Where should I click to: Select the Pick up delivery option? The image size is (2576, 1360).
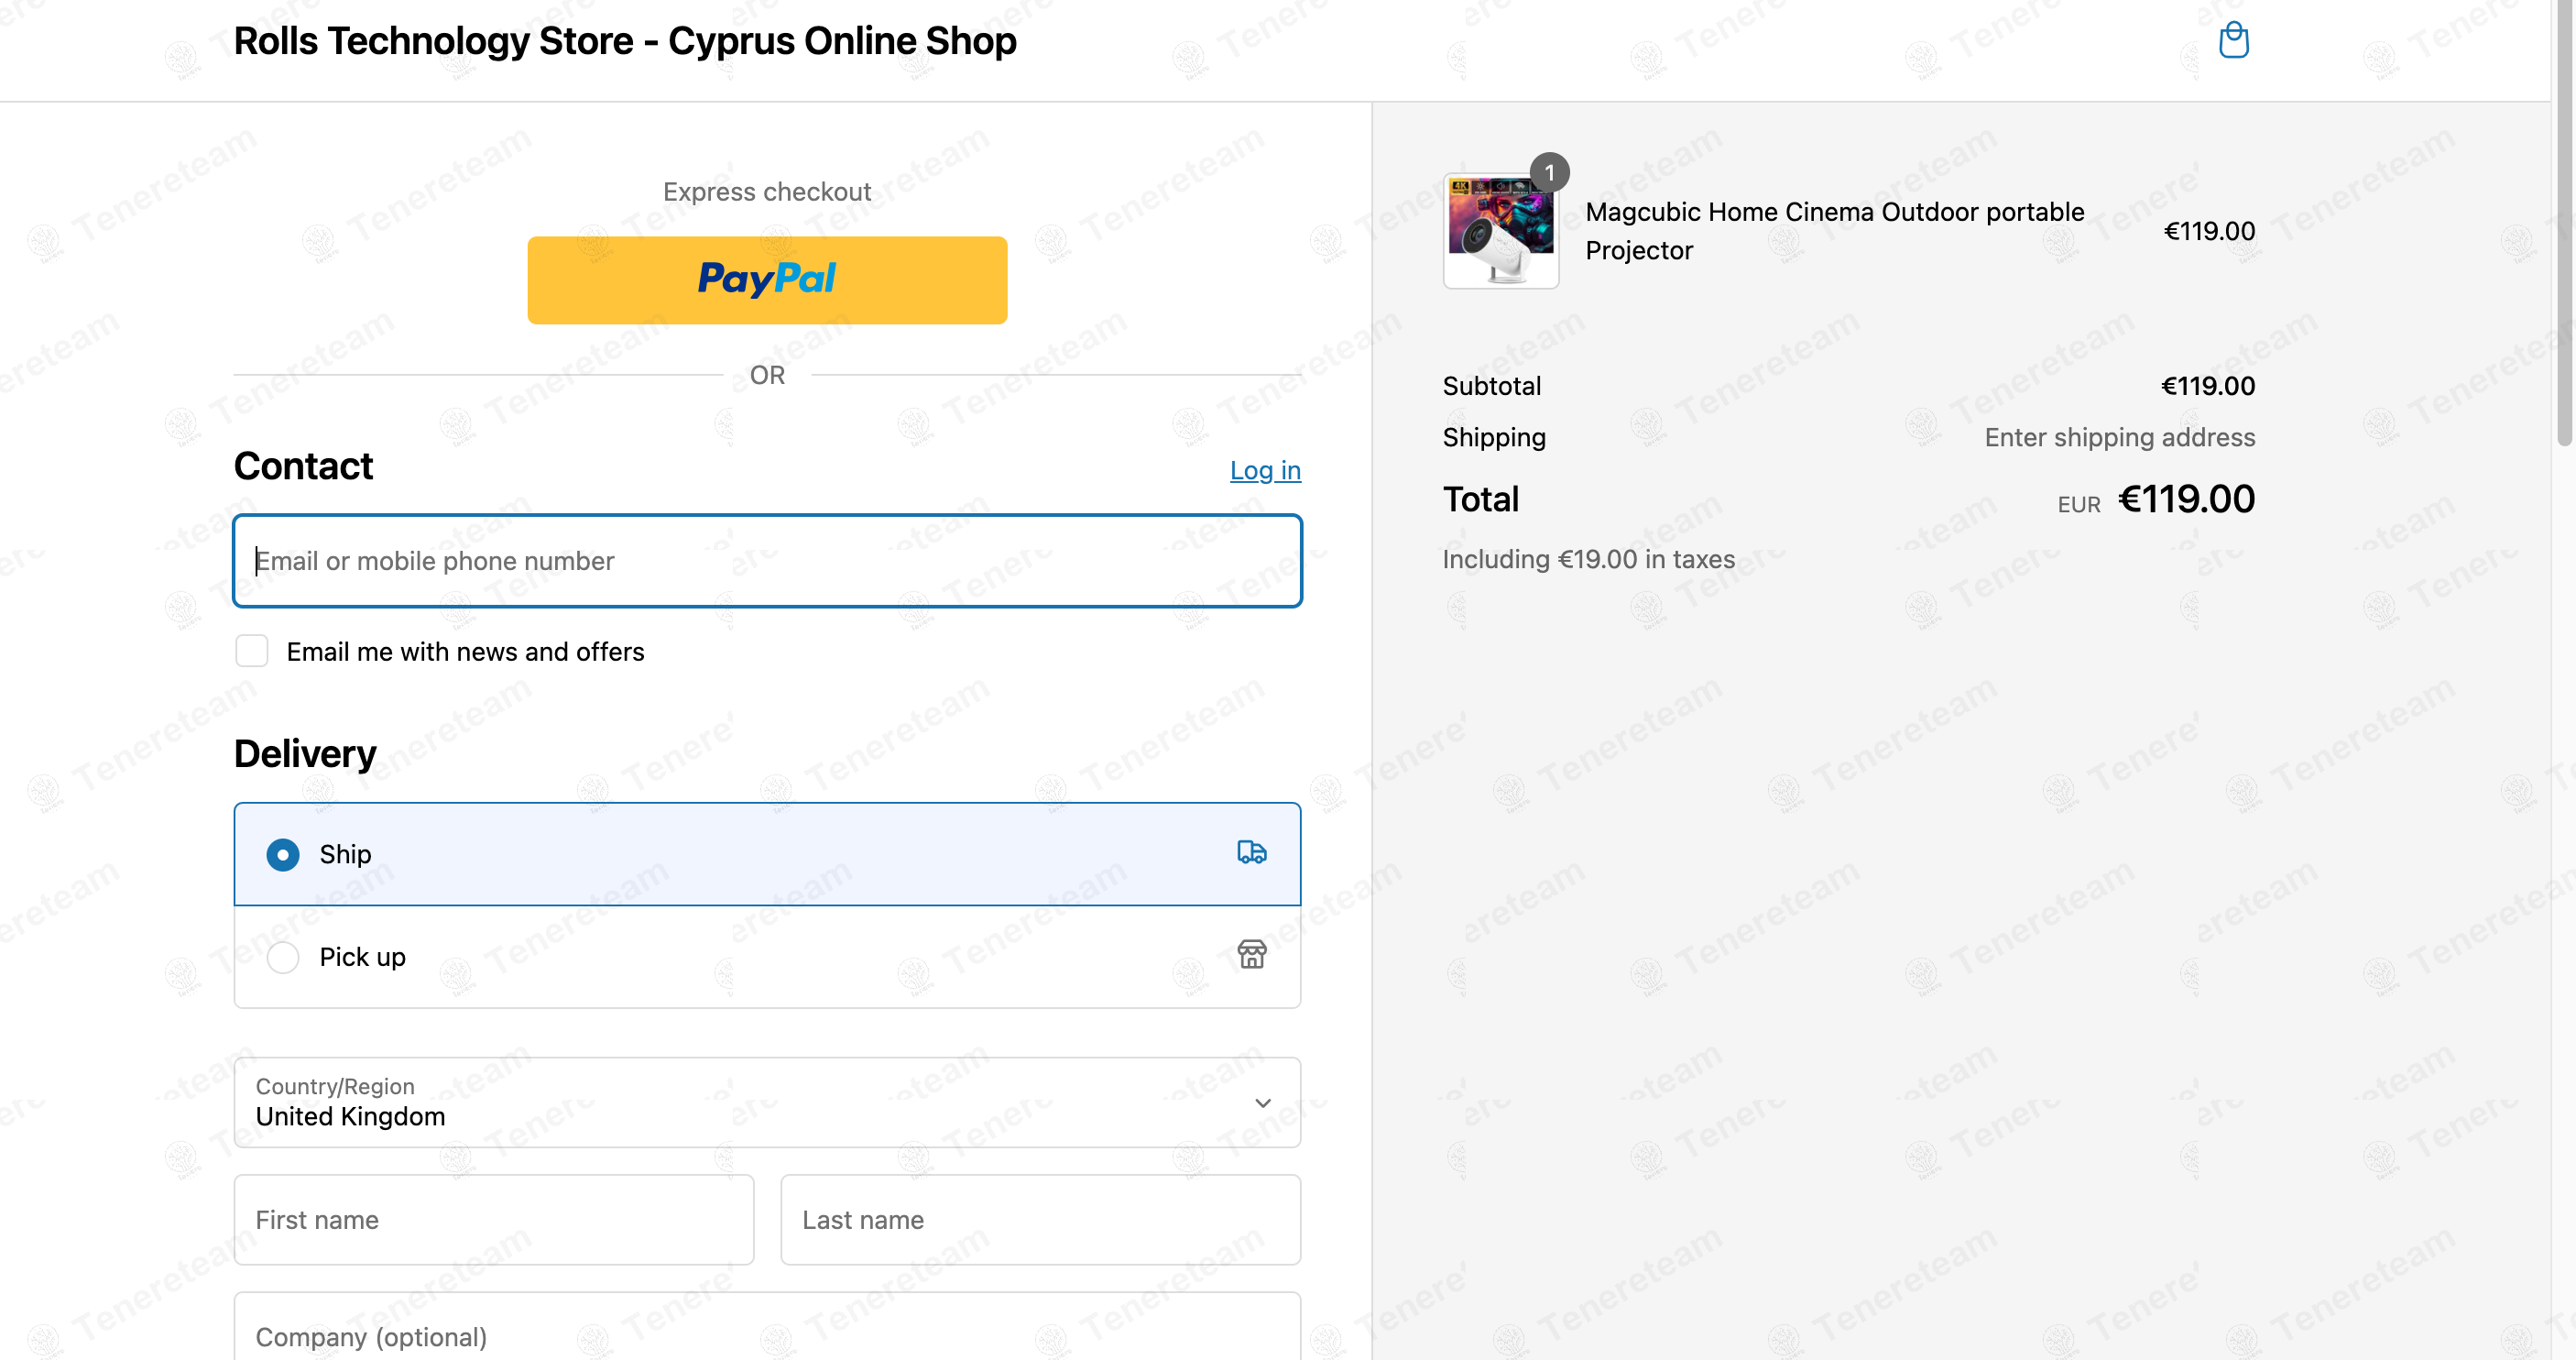point(767,957)
